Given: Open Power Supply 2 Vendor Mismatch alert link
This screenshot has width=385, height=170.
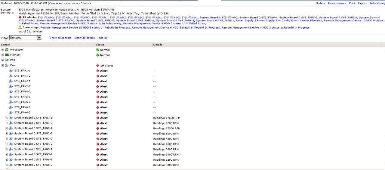Looking at the screenshot, I should point(279,20).
